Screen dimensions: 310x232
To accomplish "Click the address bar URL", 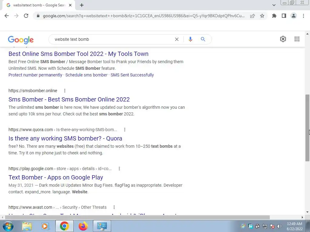I will 144,16.
